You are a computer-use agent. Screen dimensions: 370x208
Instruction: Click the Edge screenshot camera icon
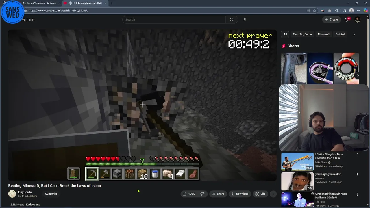[330, 10]
